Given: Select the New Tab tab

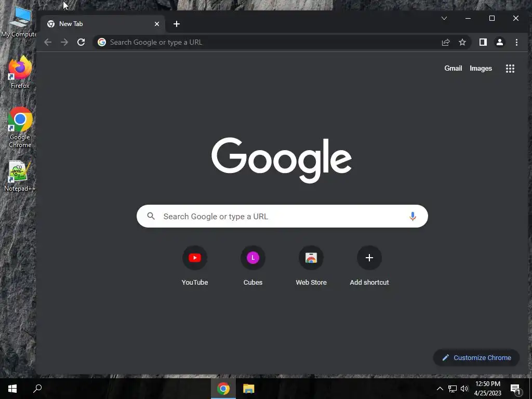Looking at the screenshot, I should pos(103,24).
